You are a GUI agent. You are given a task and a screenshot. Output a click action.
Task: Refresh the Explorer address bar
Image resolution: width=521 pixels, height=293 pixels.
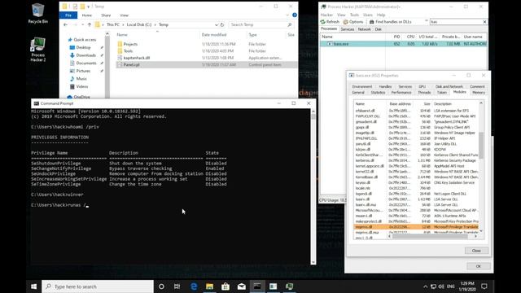click(x=222, y=25)
